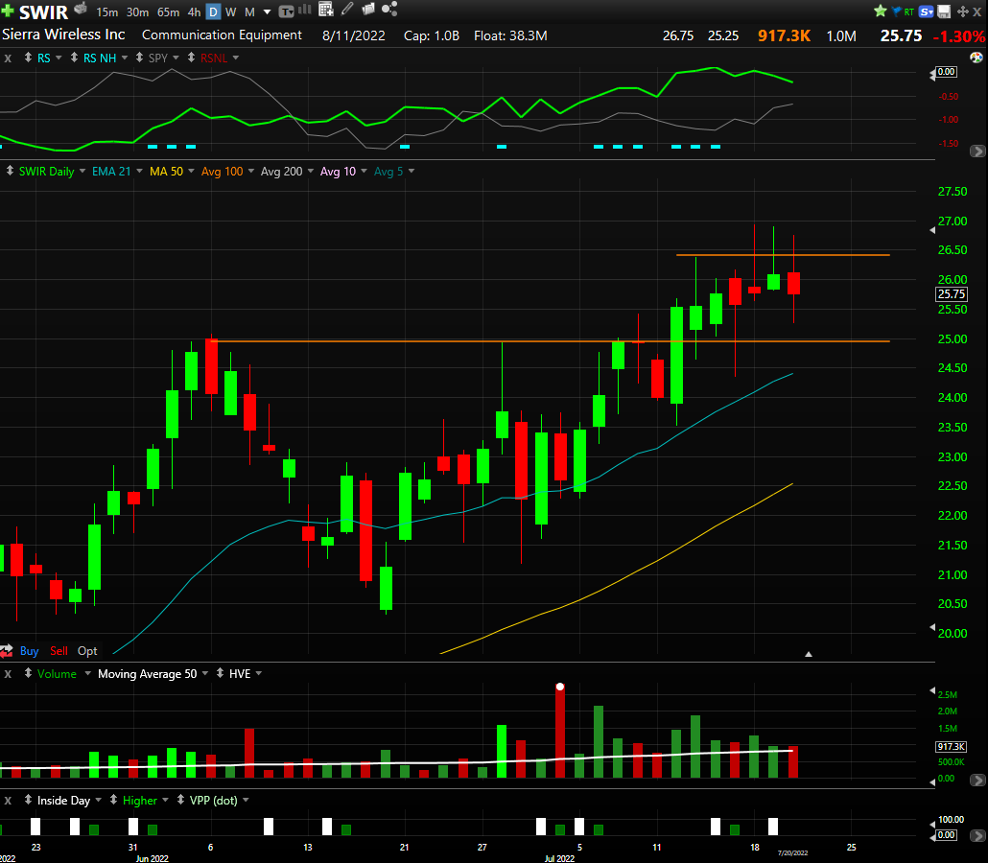Click the Avg 10 indicator label
The image size is (988, 863).
click(x=338, y=171)
